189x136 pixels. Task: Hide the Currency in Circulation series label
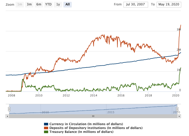(86, 124)
